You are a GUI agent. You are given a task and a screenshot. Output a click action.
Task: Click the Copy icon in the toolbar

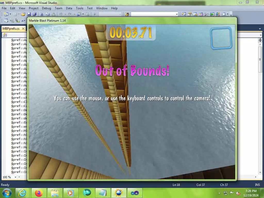[48, 14]
